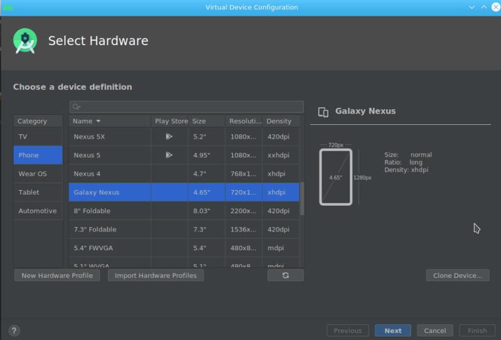Screen dimensions: 501x340
Task: Click the xxhdpi density cell
Action: pos(281,155)
